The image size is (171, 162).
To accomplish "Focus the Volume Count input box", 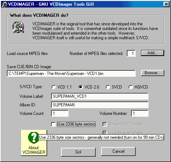I will (x=60, y=113).
